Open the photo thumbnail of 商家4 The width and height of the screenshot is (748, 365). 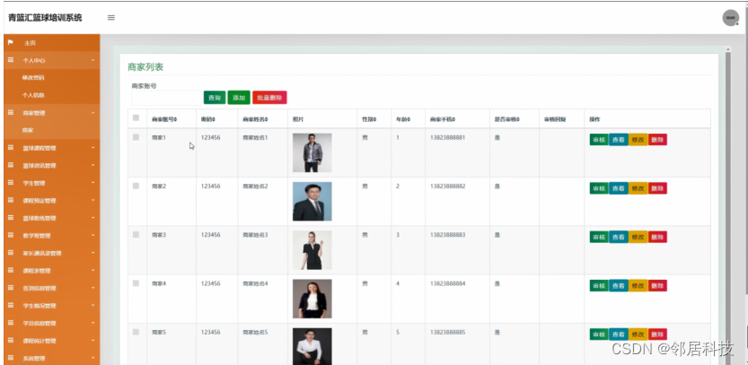click(312, 299)
